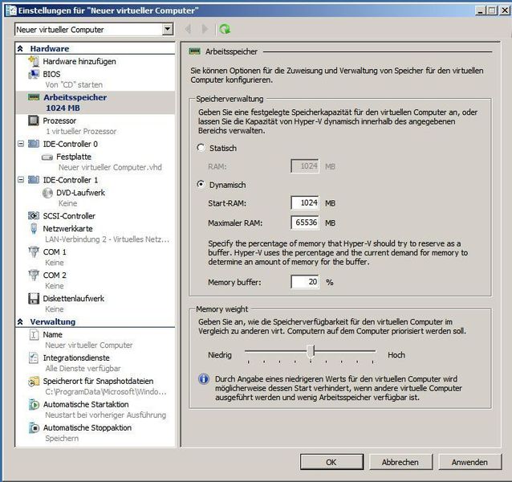Click the memory icon in Arbeitsspeicher header

tap(195, 51)
